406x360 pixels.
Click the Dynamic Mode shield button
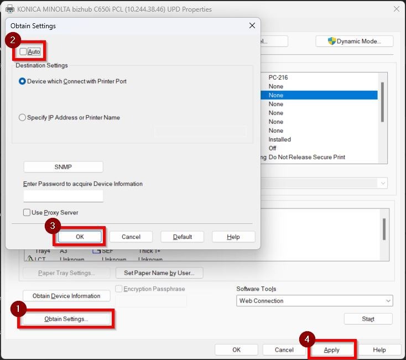pos(354,41)
